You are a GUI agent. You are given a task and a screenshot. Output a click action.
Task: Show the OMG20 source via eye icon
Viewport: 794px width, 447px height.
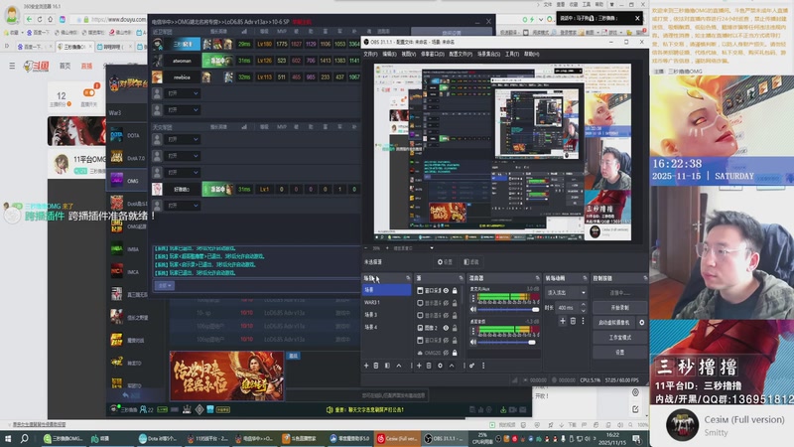tap(446, 353)
